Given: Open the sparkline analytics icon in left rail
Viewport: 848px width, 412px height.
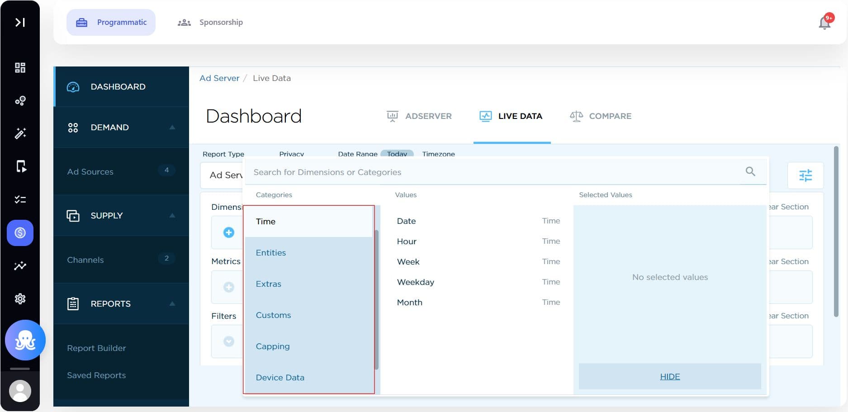Looking at the screenshot, I should click(x=20, y=265).
